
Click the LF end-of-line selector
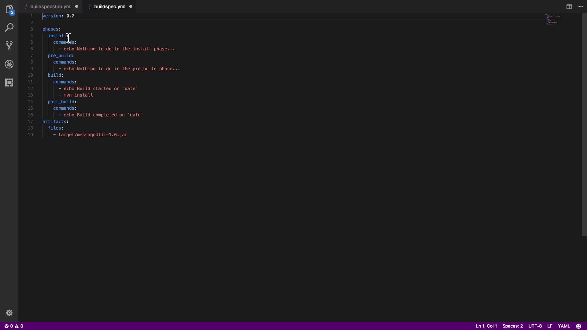(x=550, y=326)
